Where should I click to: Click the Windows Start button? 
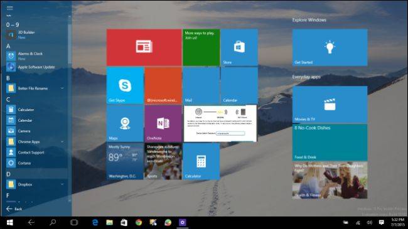point(10,223)
